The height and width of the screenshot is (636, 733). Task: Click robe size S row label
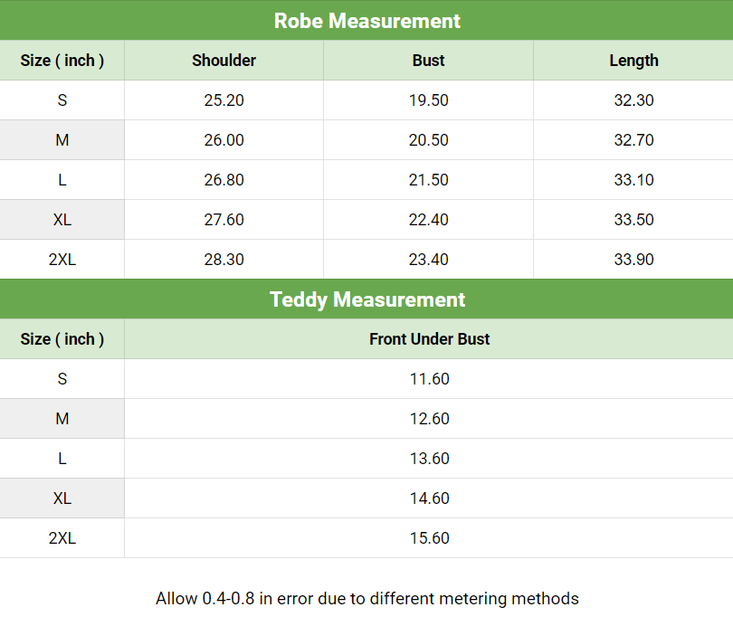click(x=62, y=100)
